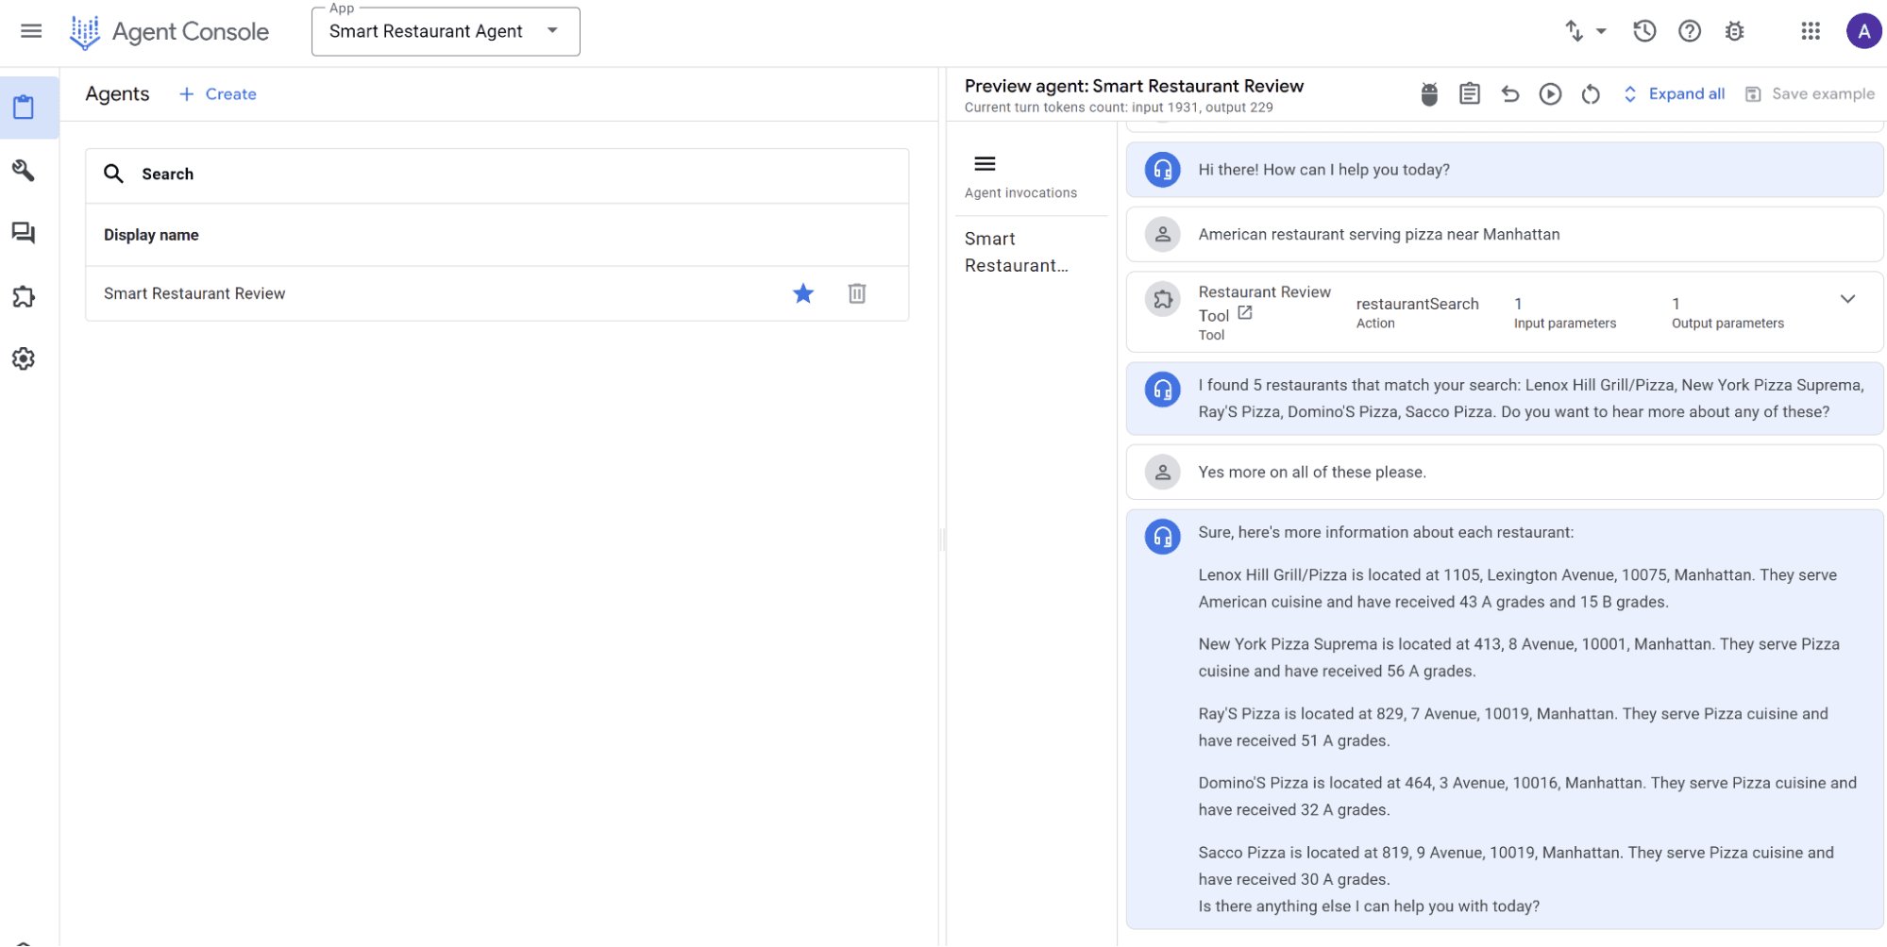This screenshot has height=947, width=1887.
Task: Open the hamburger main menu
Action: 31,31
